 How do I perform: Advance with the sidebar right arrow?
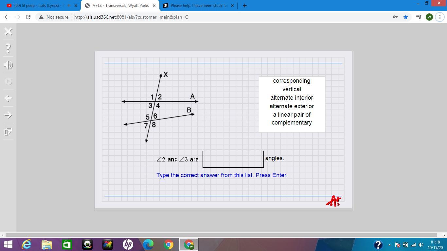click(9, 115)
